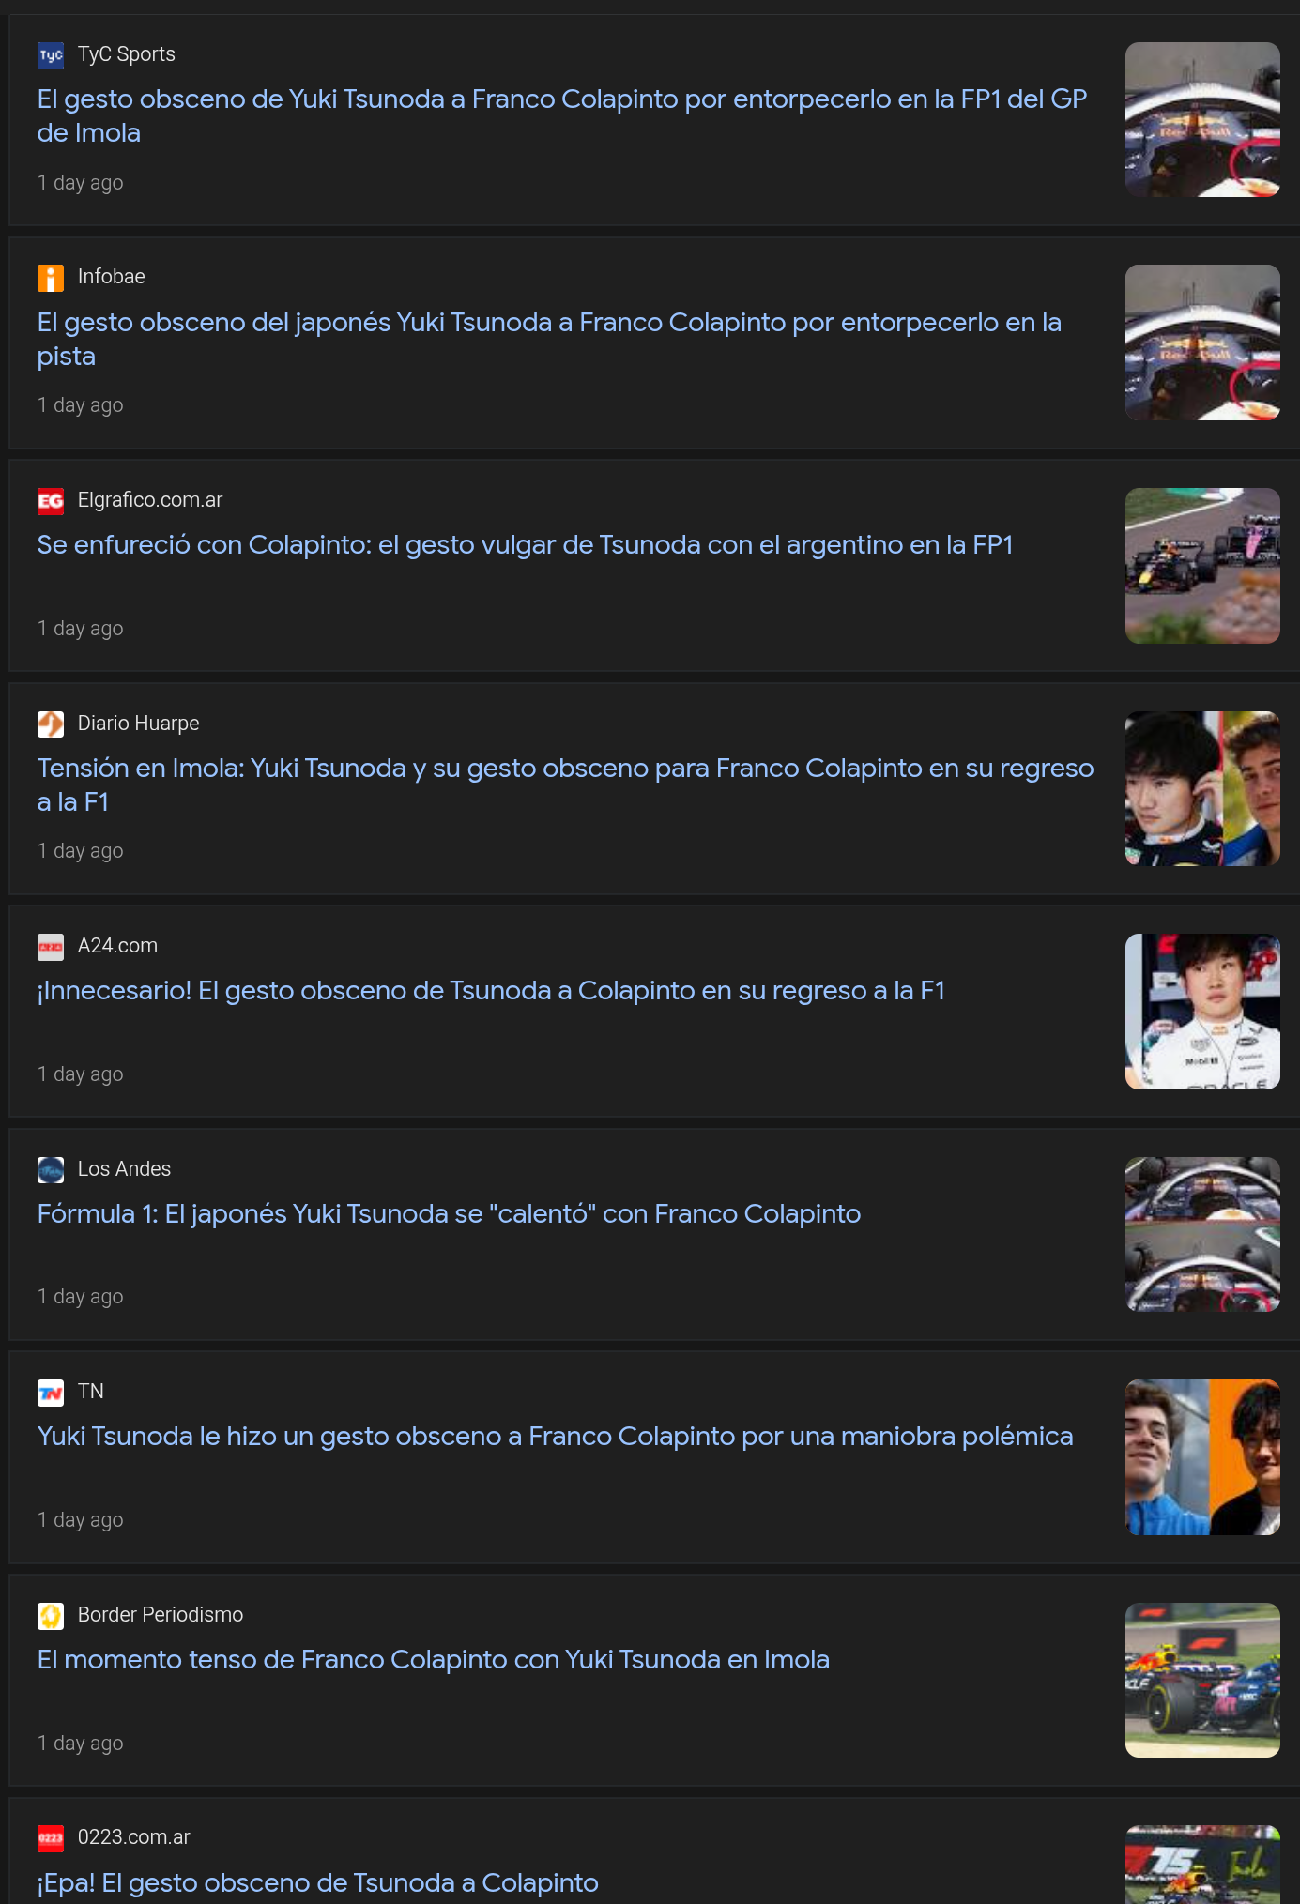Screen dimensions: 1300x1904
Task: Click the TN drivers split-photo thumbnail
Action: click(1202, 1457)
